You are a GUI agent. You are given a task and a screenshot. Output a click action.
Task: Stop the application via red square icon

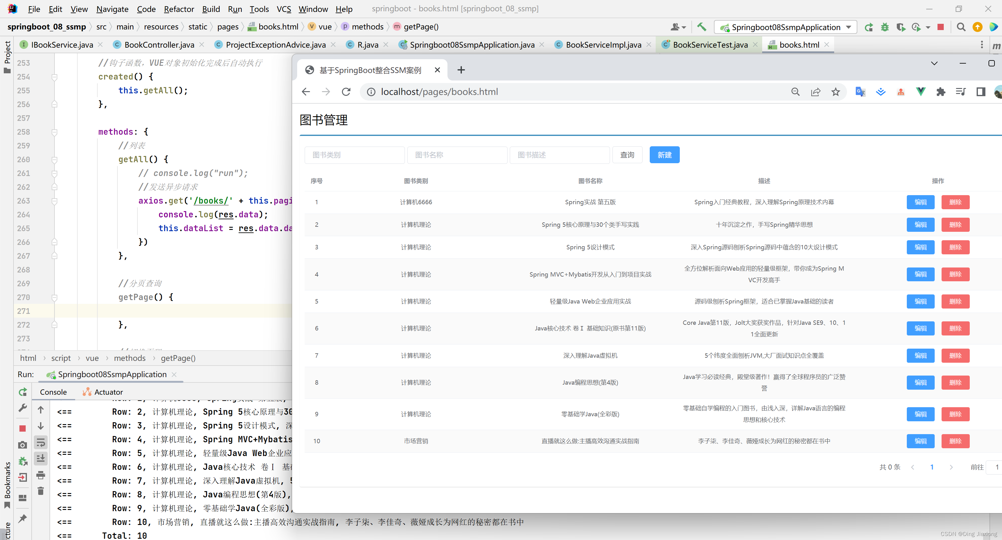[941, 27]
